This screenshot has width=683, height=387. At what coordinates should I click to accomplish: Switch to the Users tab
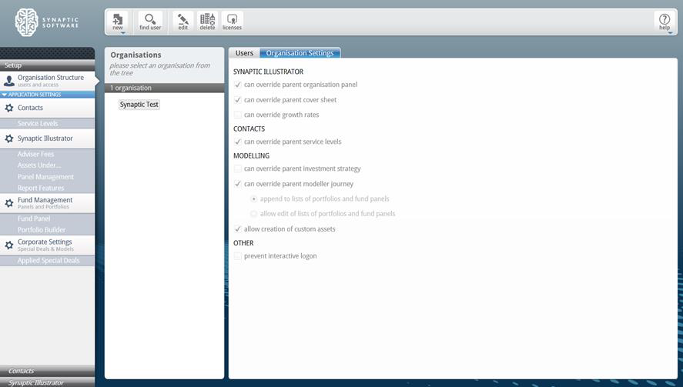[244, 52]
